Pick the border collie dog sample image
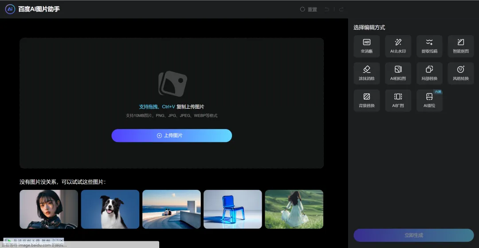This screenshot has height=248, width=479. click(x=110, y=209)
